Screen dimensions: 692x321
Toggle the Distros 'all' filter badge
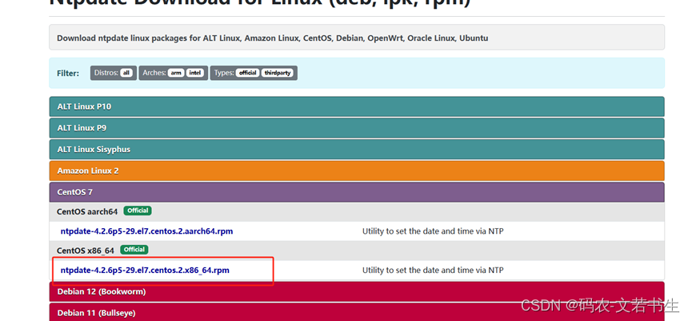(x=126, y=73)
